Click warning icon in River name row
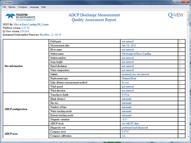This screenshot has width=191, height=143. pos(180,49)
